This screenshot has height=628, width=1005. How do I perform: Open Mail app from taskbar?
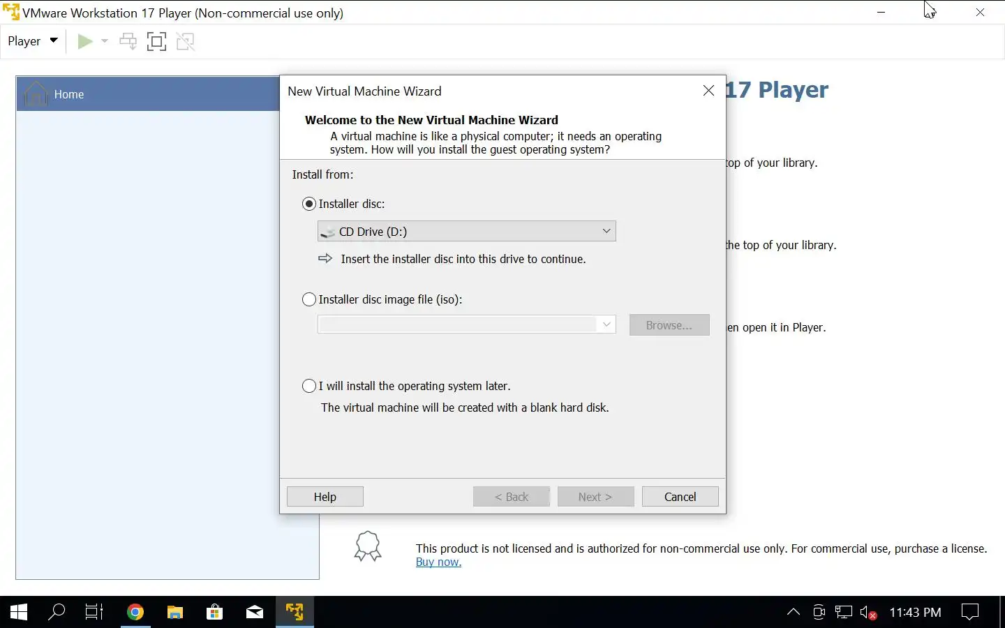(x=255, y=612)
